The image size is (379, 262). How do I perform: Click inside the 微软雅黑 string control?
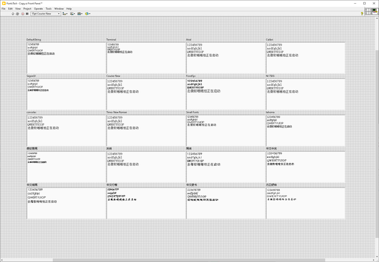66,167
